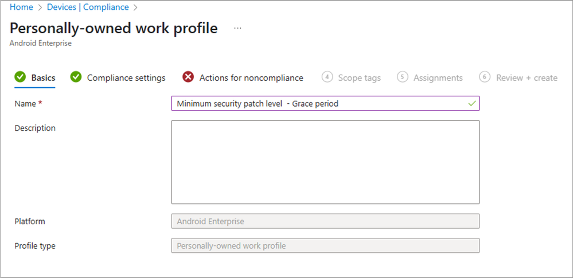
Task: Navigate to Home breadcrumb link
Action: [21, 7]
